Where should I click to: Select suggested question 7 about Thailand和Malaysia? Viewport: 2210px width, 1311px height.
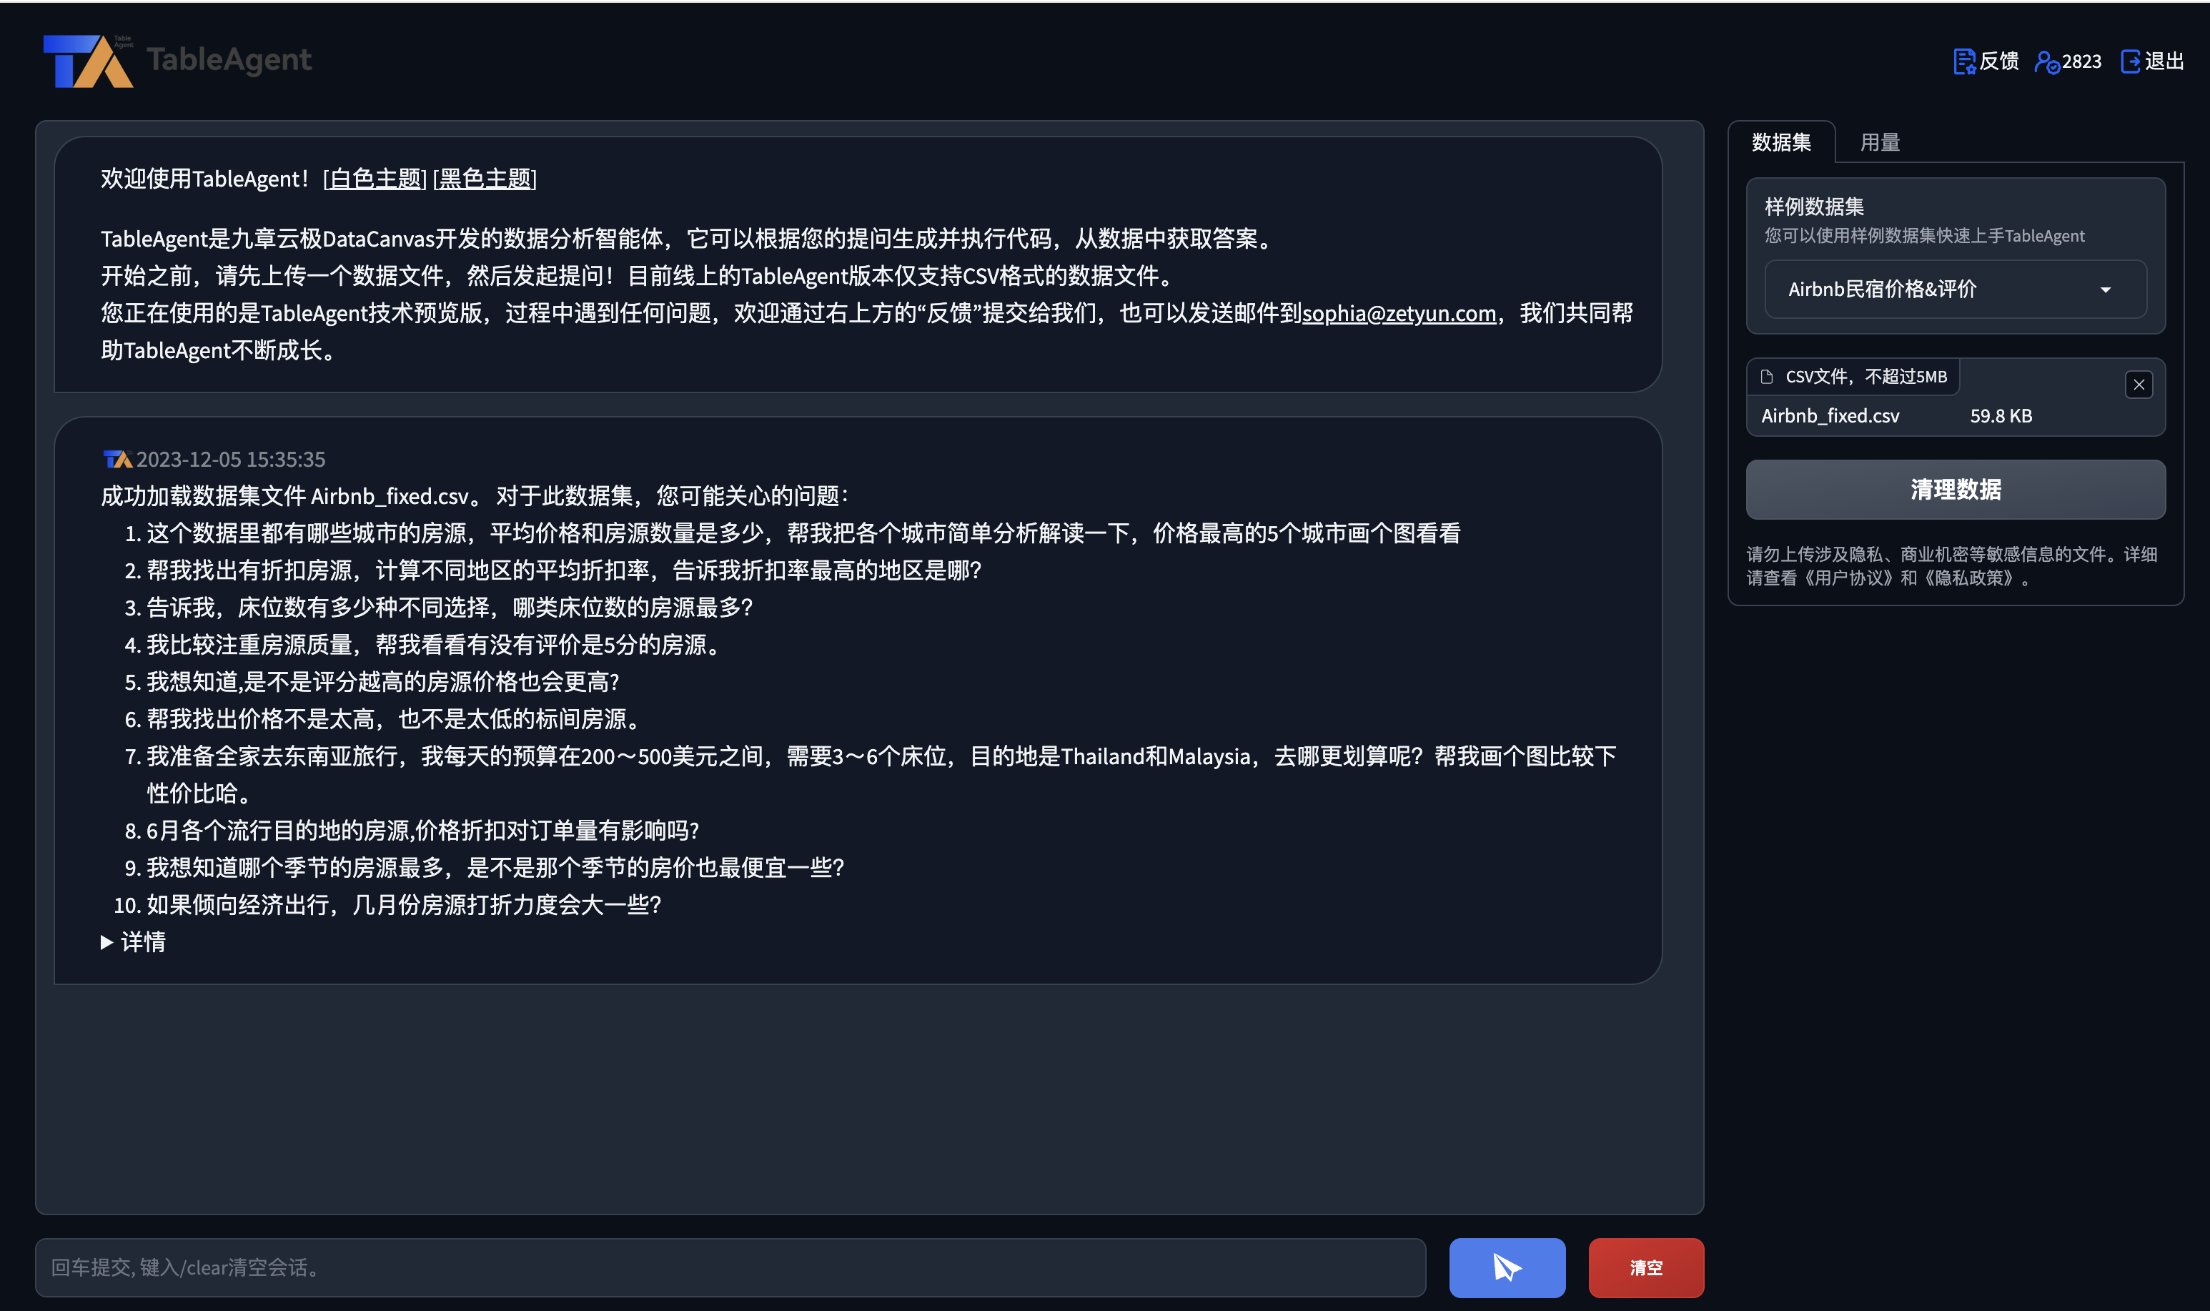(x=881, y=774)
